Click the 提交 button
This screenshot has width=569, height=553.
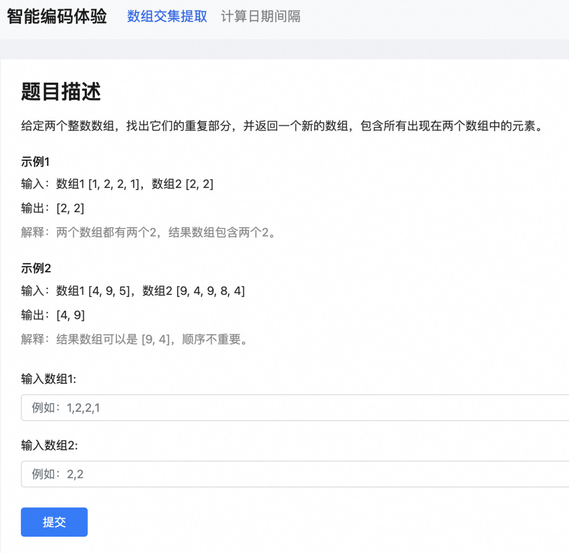(54, 522)
